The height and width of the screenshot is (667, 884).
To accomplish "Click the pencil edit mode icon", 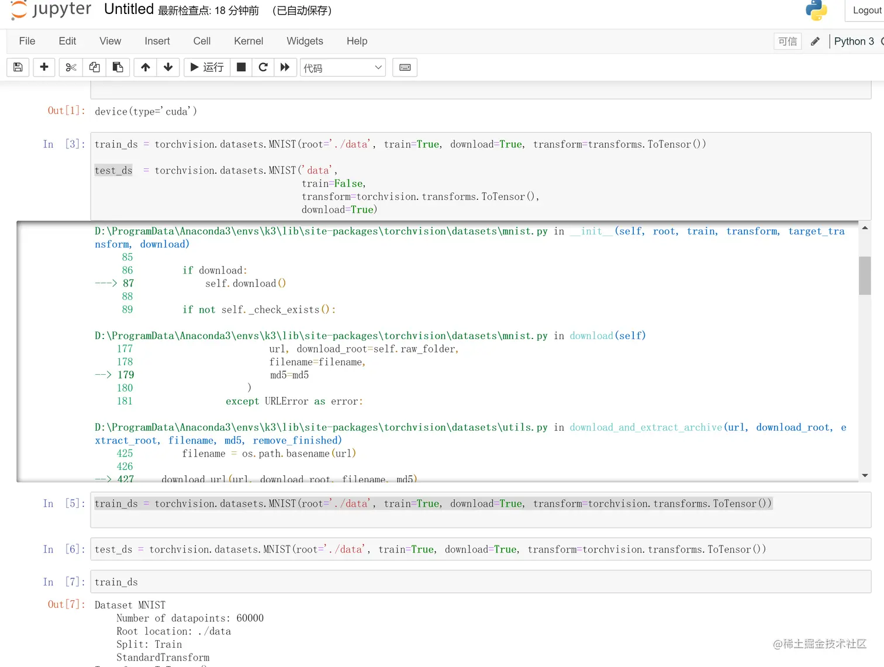I will [815, 42].
